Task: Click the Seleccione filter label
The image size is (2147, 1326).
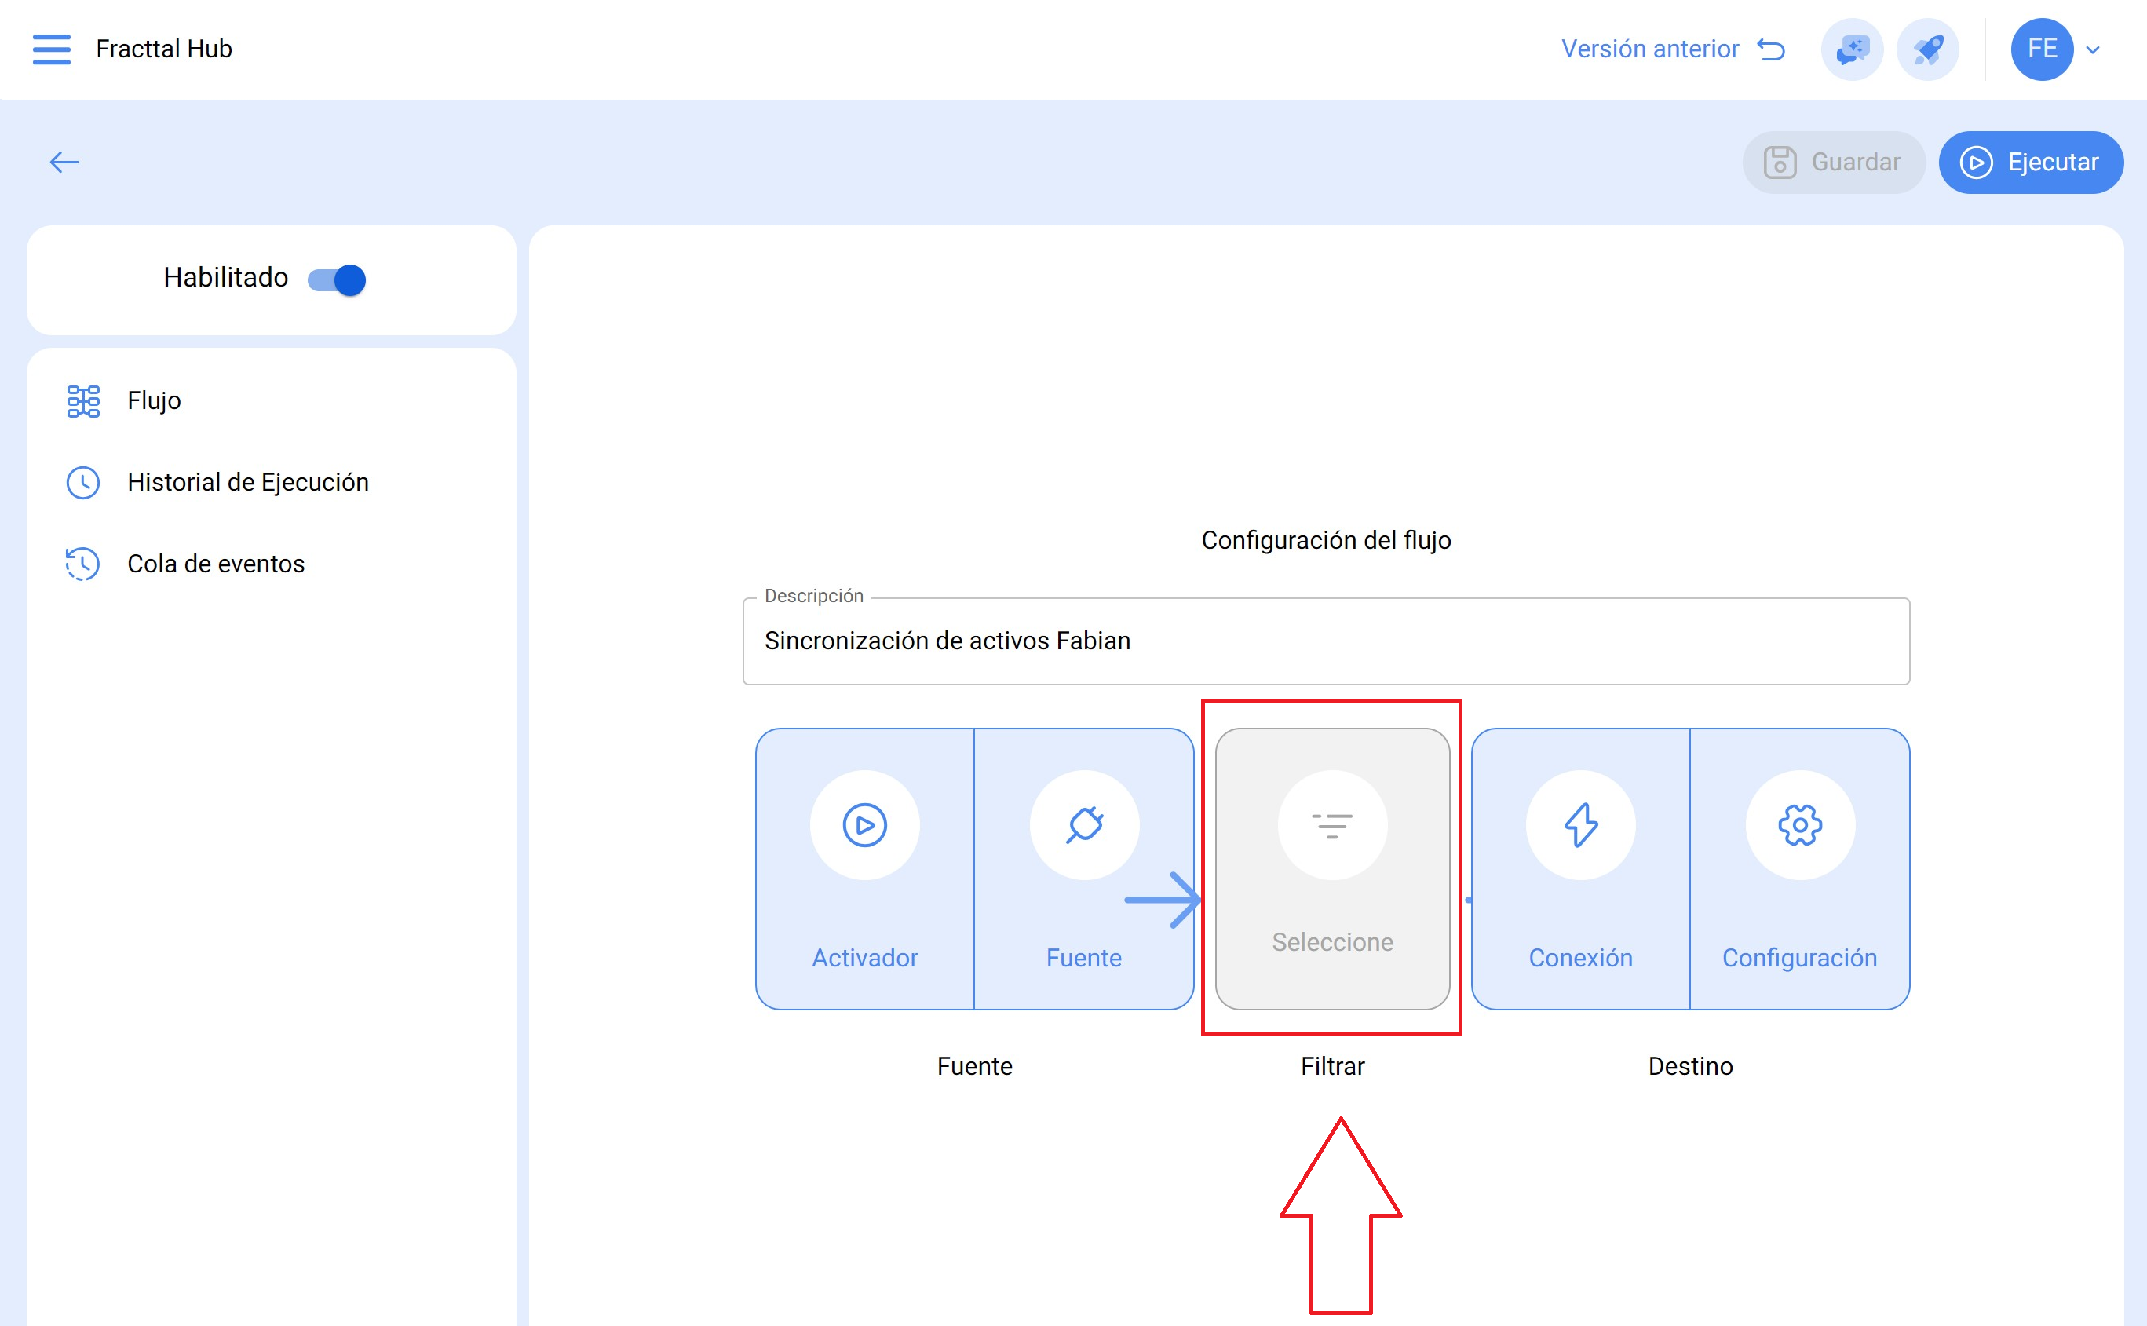Action: point(1331,942)
